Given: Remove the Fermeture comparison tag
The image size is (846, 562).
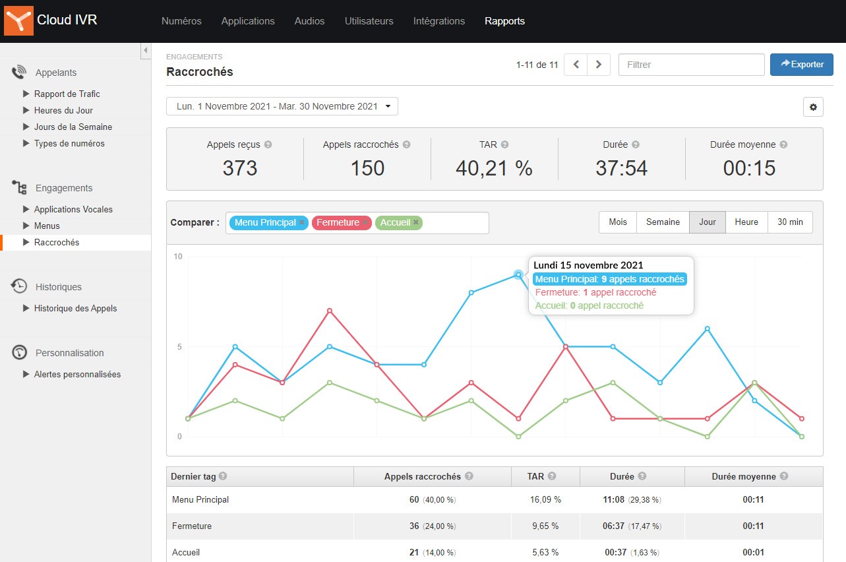Looking at the screenshot, I should [x=365, y=223].
